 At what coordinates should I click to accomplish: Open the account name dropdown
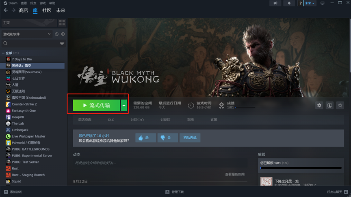[310, 3]
